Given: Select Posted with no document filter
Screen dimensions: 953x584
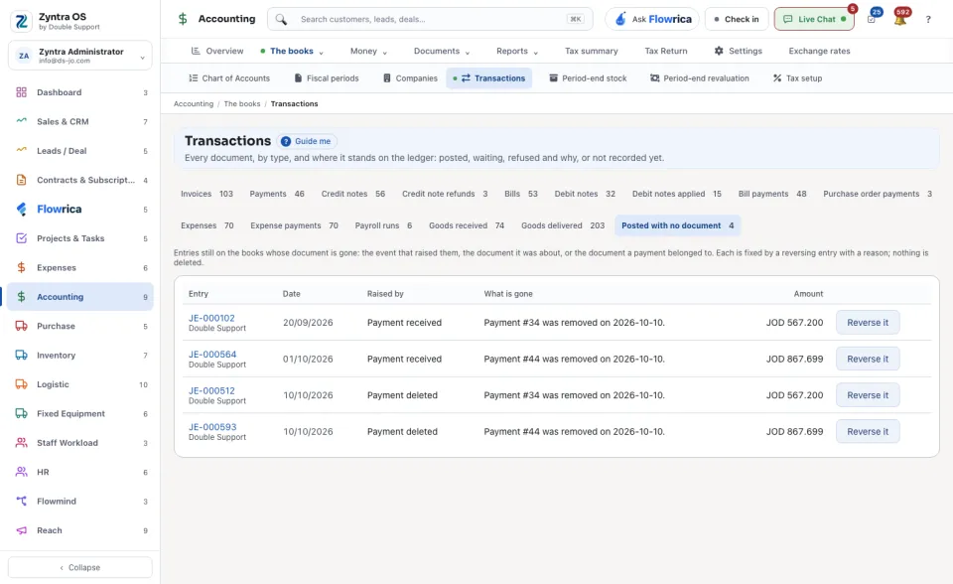Looking at the screenshot, I should point(678,225).
